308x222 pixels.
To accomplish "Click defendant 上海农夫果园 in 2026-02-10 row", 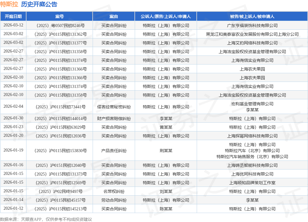I will (252, 78).
